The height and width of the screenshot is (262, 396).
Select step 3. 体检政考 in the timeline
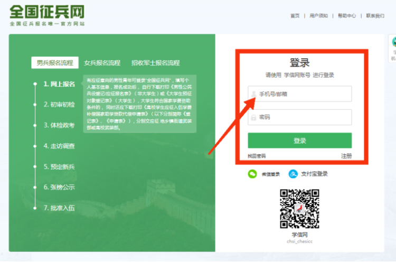[x=59, y=125]
